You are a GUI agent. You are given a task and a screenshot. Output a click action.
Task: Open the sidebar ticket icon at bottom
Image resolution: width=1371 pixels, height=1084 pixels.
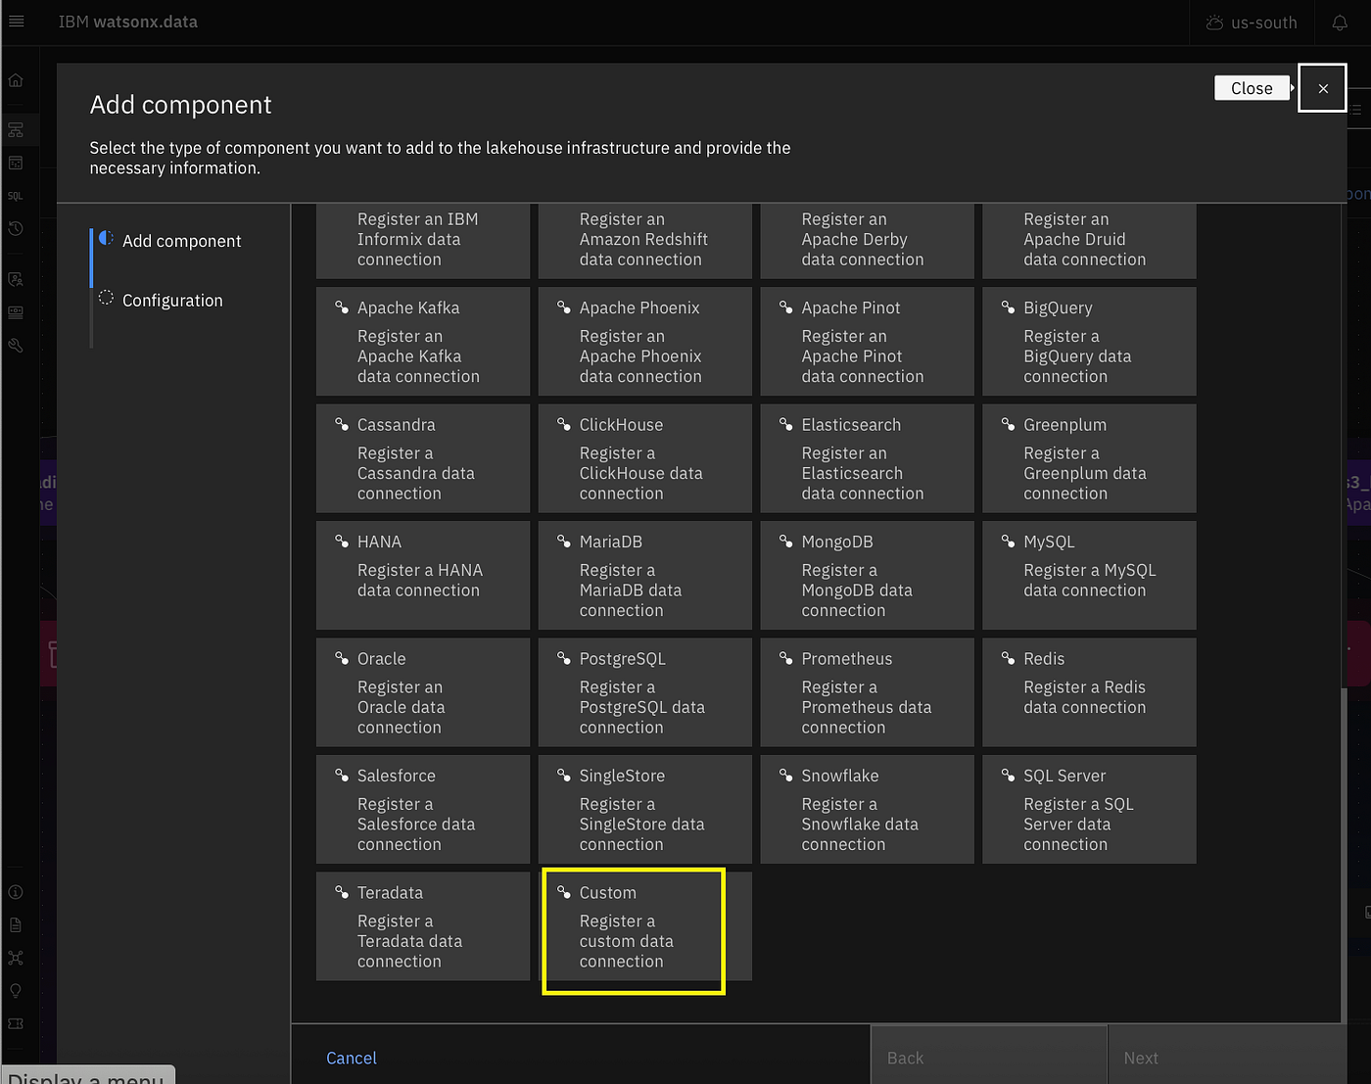pyautogui.click(x=16, y=1024)
